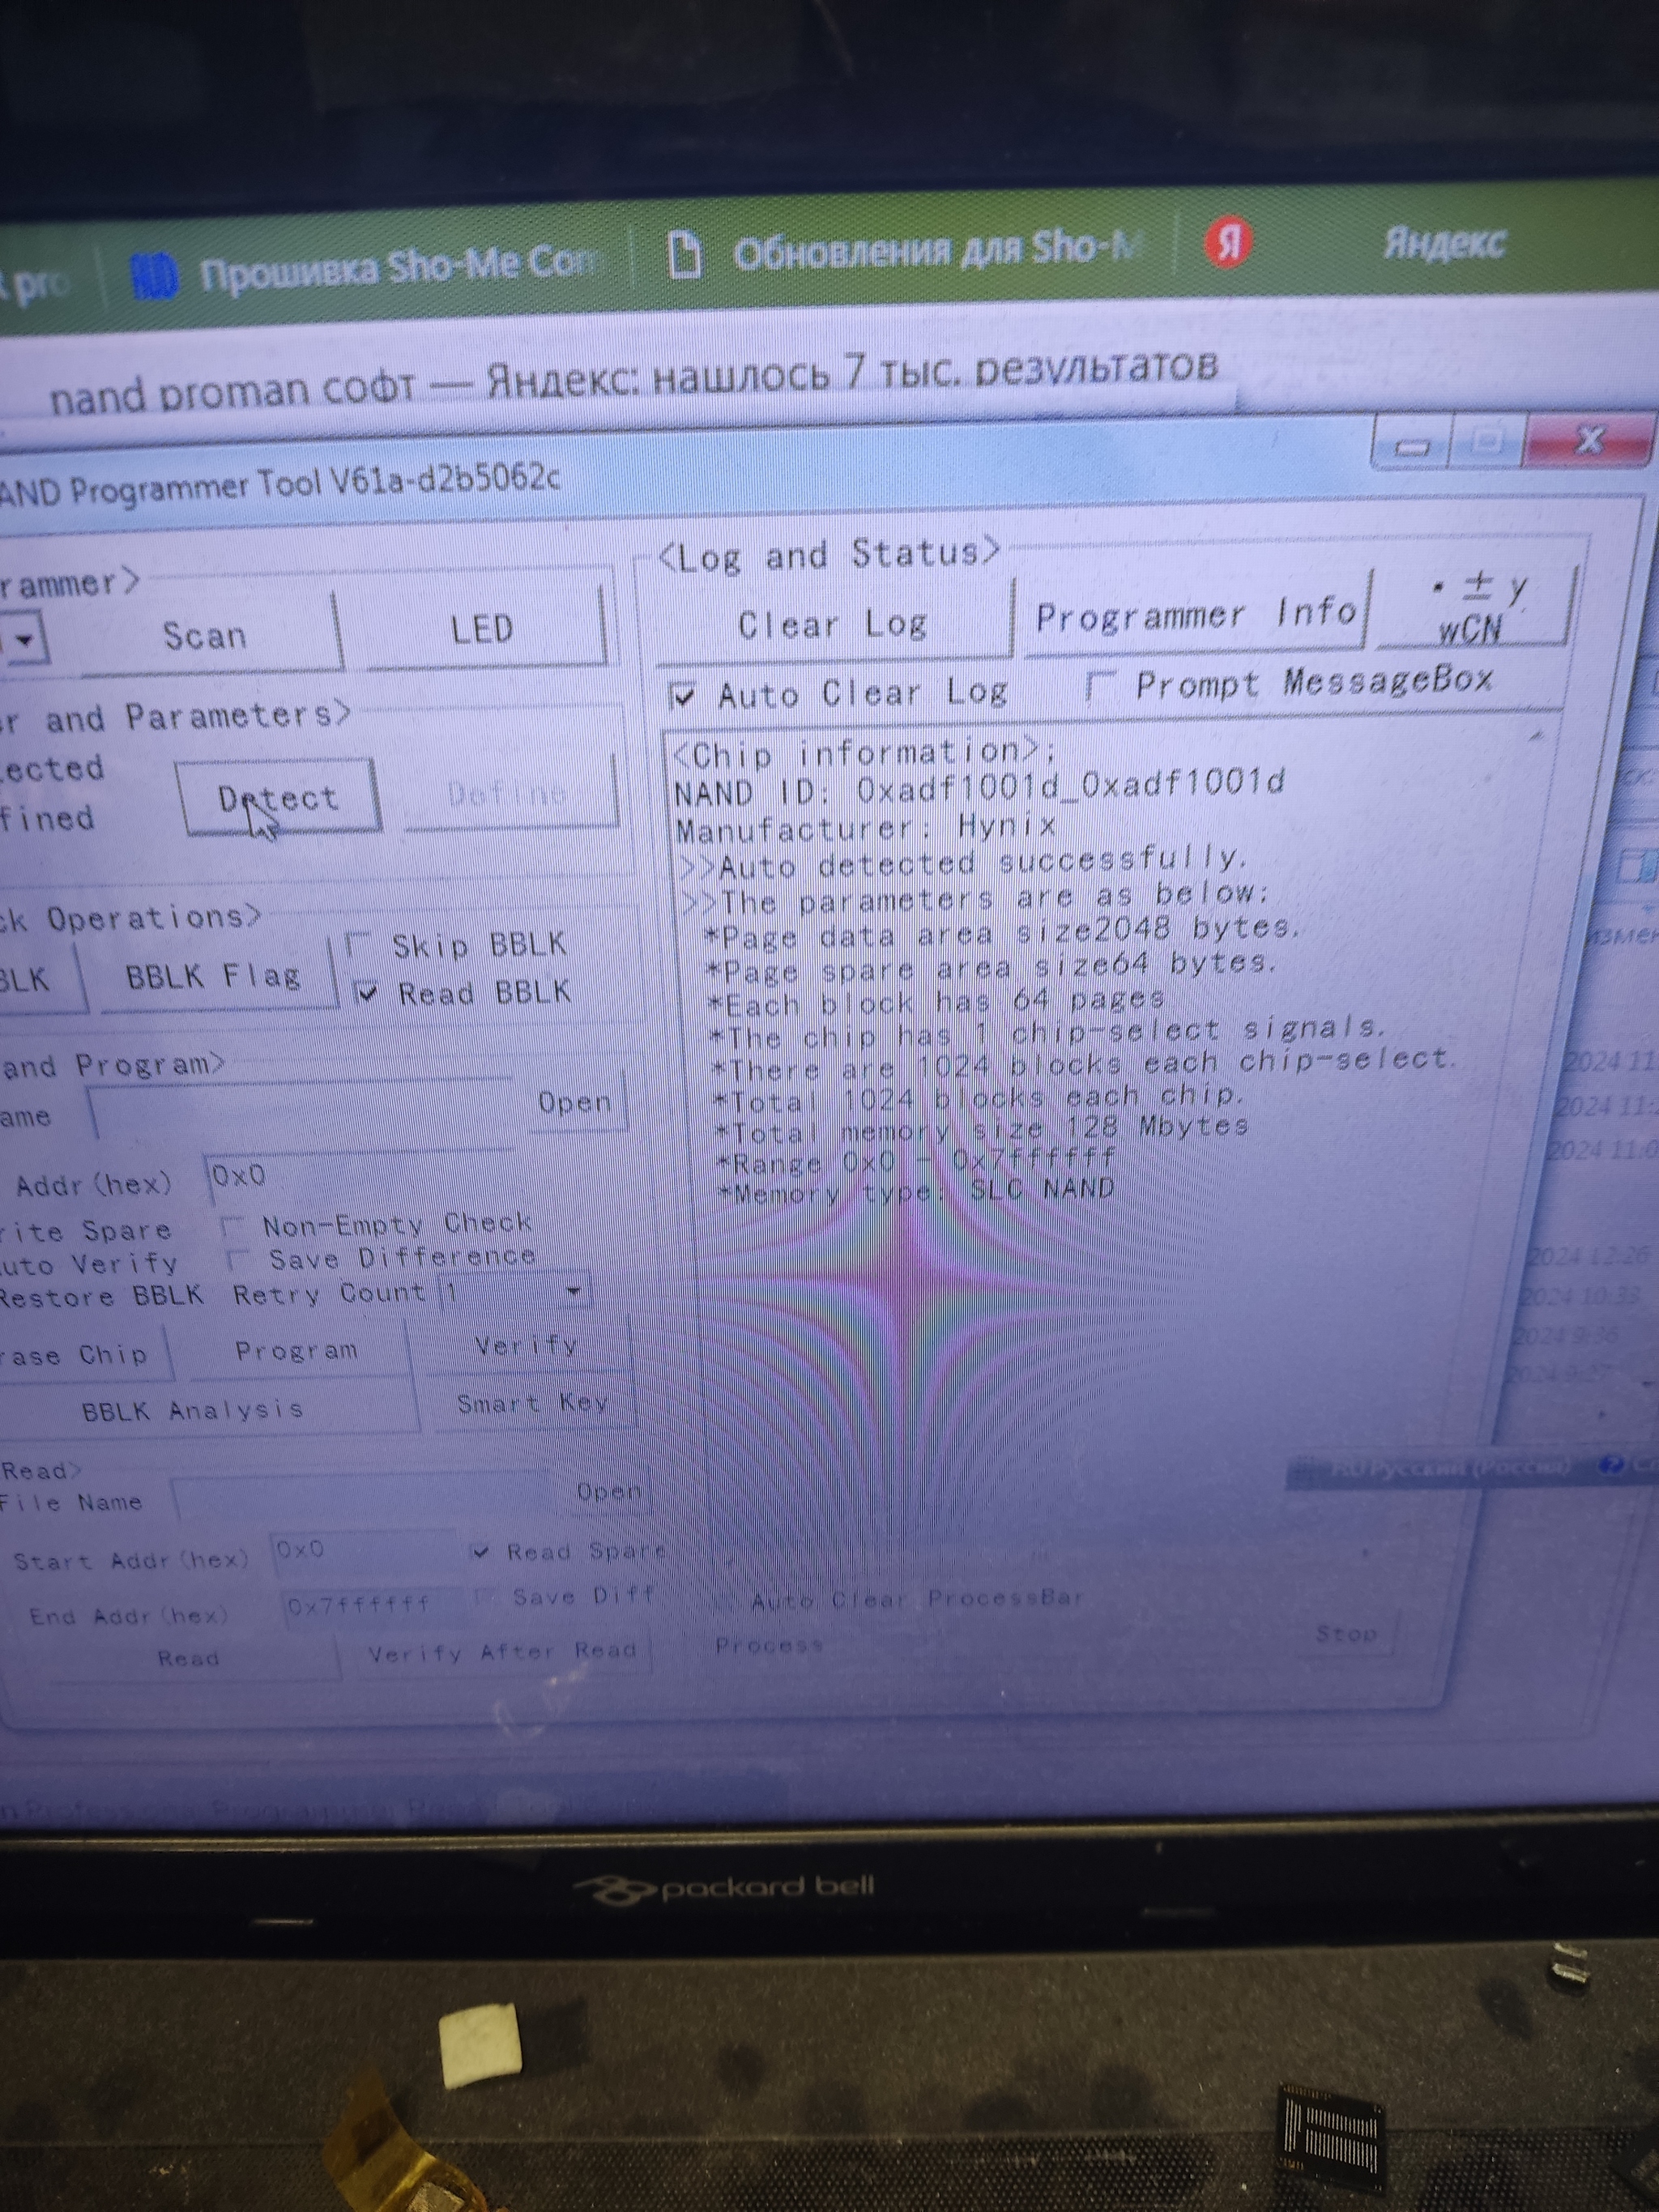This screenshot has height=2212, width=1659.
Task: Enable Prompt MessageBox checkbox
Action: tap(1100, 685)
